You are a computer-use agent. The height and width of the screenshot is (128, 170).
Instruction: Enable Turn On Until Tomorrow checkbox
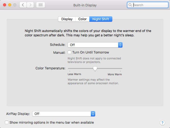click(69, 52)
